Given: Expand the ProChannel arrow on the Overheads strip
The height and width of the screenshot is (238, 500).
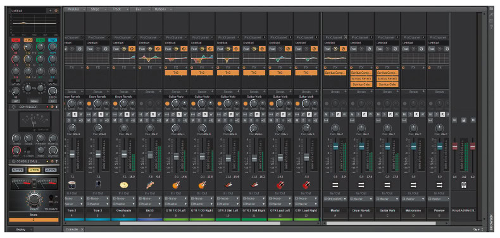Looking at the screenshot, I should tap(134, 37).
